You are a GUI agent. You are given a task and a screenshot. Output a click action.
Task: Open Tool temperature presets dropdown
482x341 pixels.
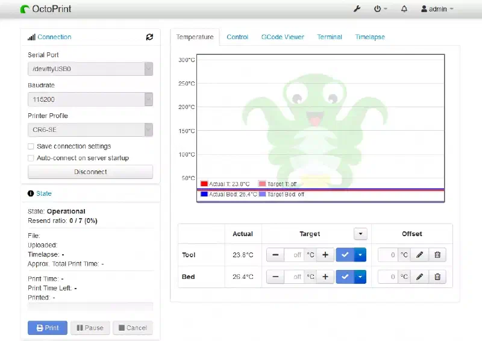(x=360, y=255)
